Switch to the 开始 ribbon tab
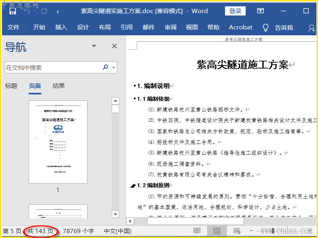Screen dimensions: 318x238 [39, 27]
